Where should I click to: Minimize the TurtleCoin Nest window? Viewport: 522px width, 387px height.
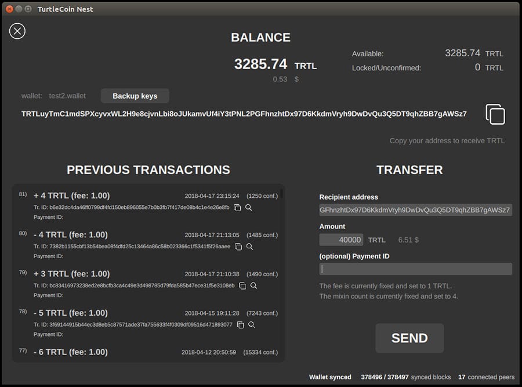pyautogui.click(x=19, y=9)
